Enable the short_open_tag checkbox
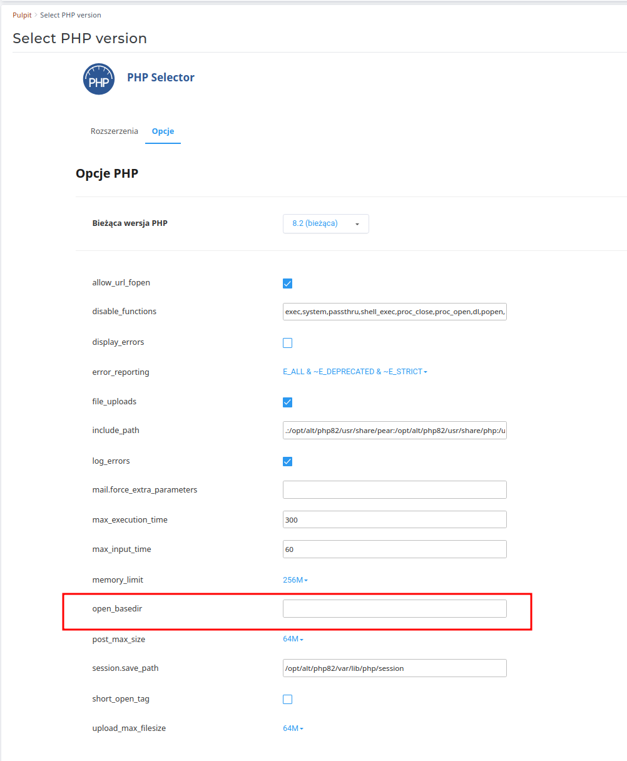This screenshot has width=627, height=761. click(x=288, y=699)
